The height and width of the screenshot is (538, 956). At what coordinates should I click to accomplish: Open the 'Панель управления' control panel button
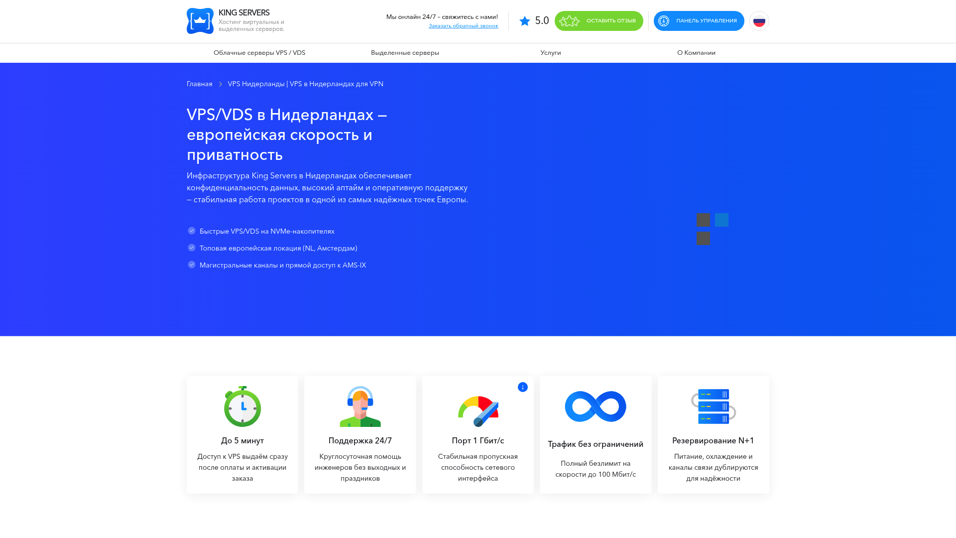point(699,21)
